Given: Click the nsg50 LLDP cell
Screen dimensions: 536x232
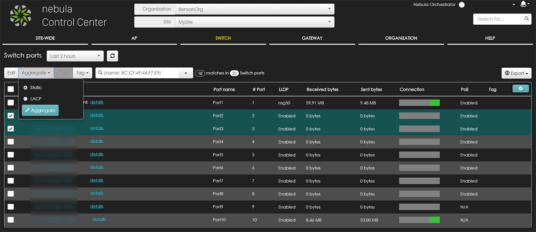Looking at the screenshot, I should [285, 103].
